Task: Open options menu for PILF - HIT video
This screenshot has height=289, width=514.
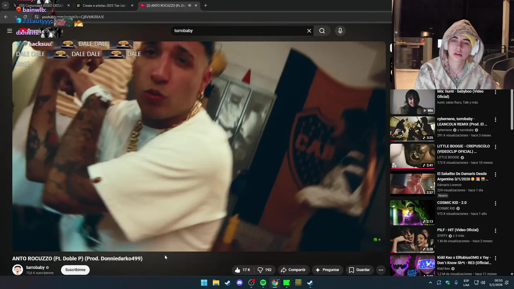Action: click(x=495, y=231)
